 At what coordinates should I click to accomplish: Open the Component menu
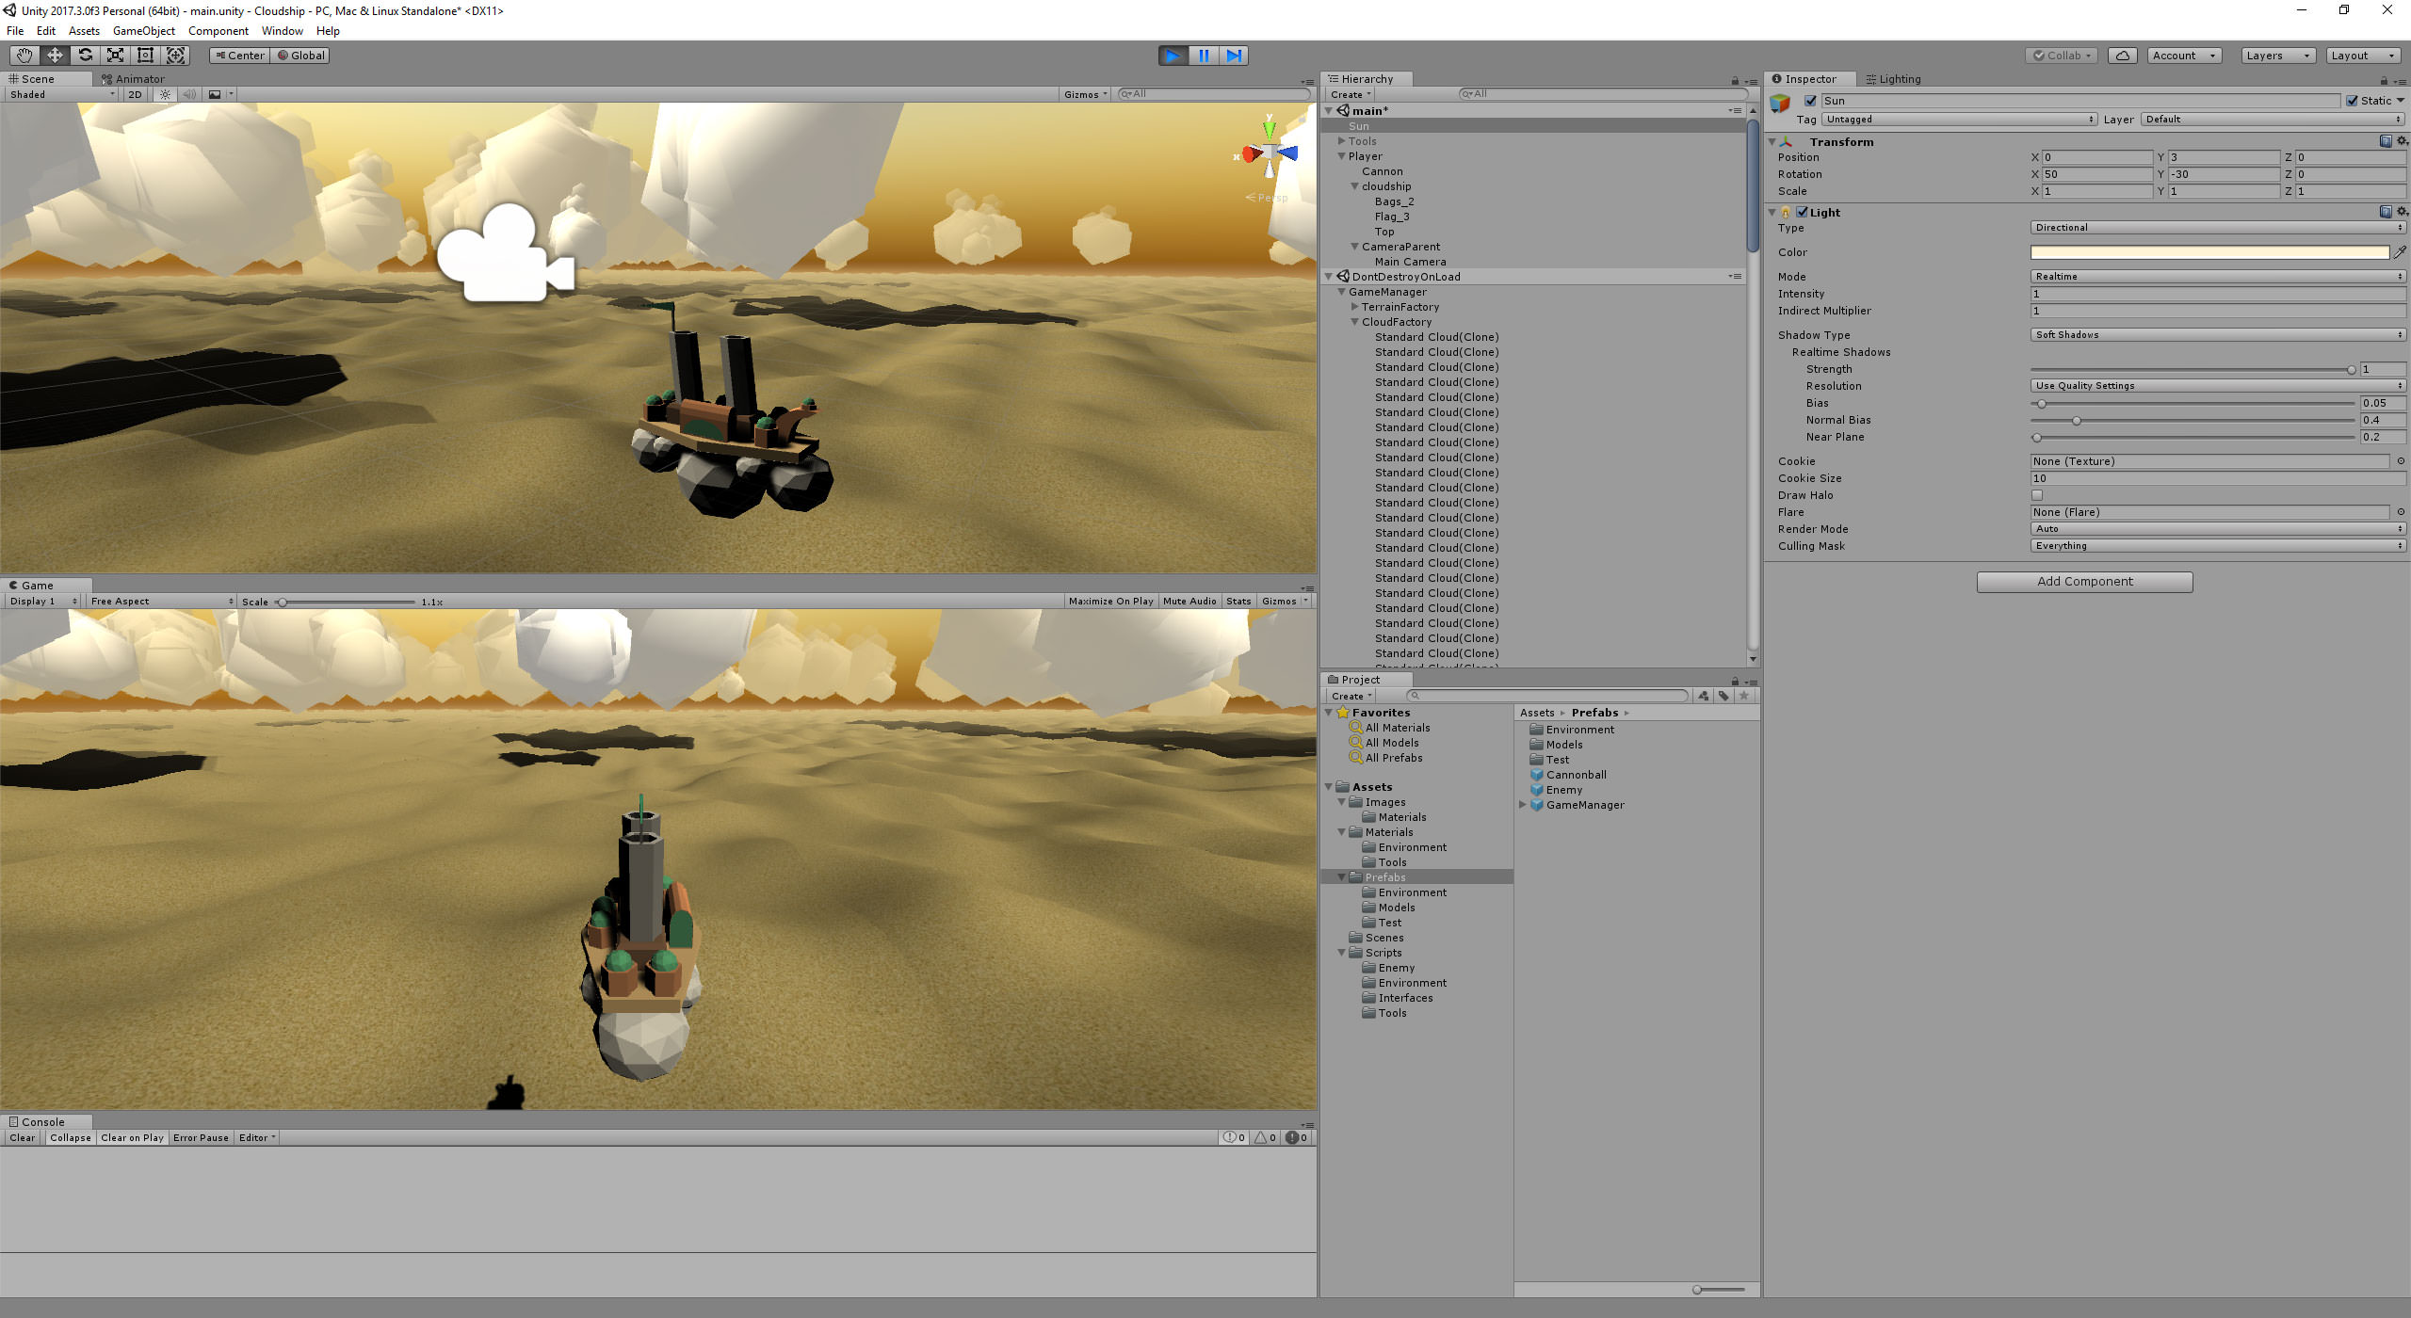click(x=218, y=31)
